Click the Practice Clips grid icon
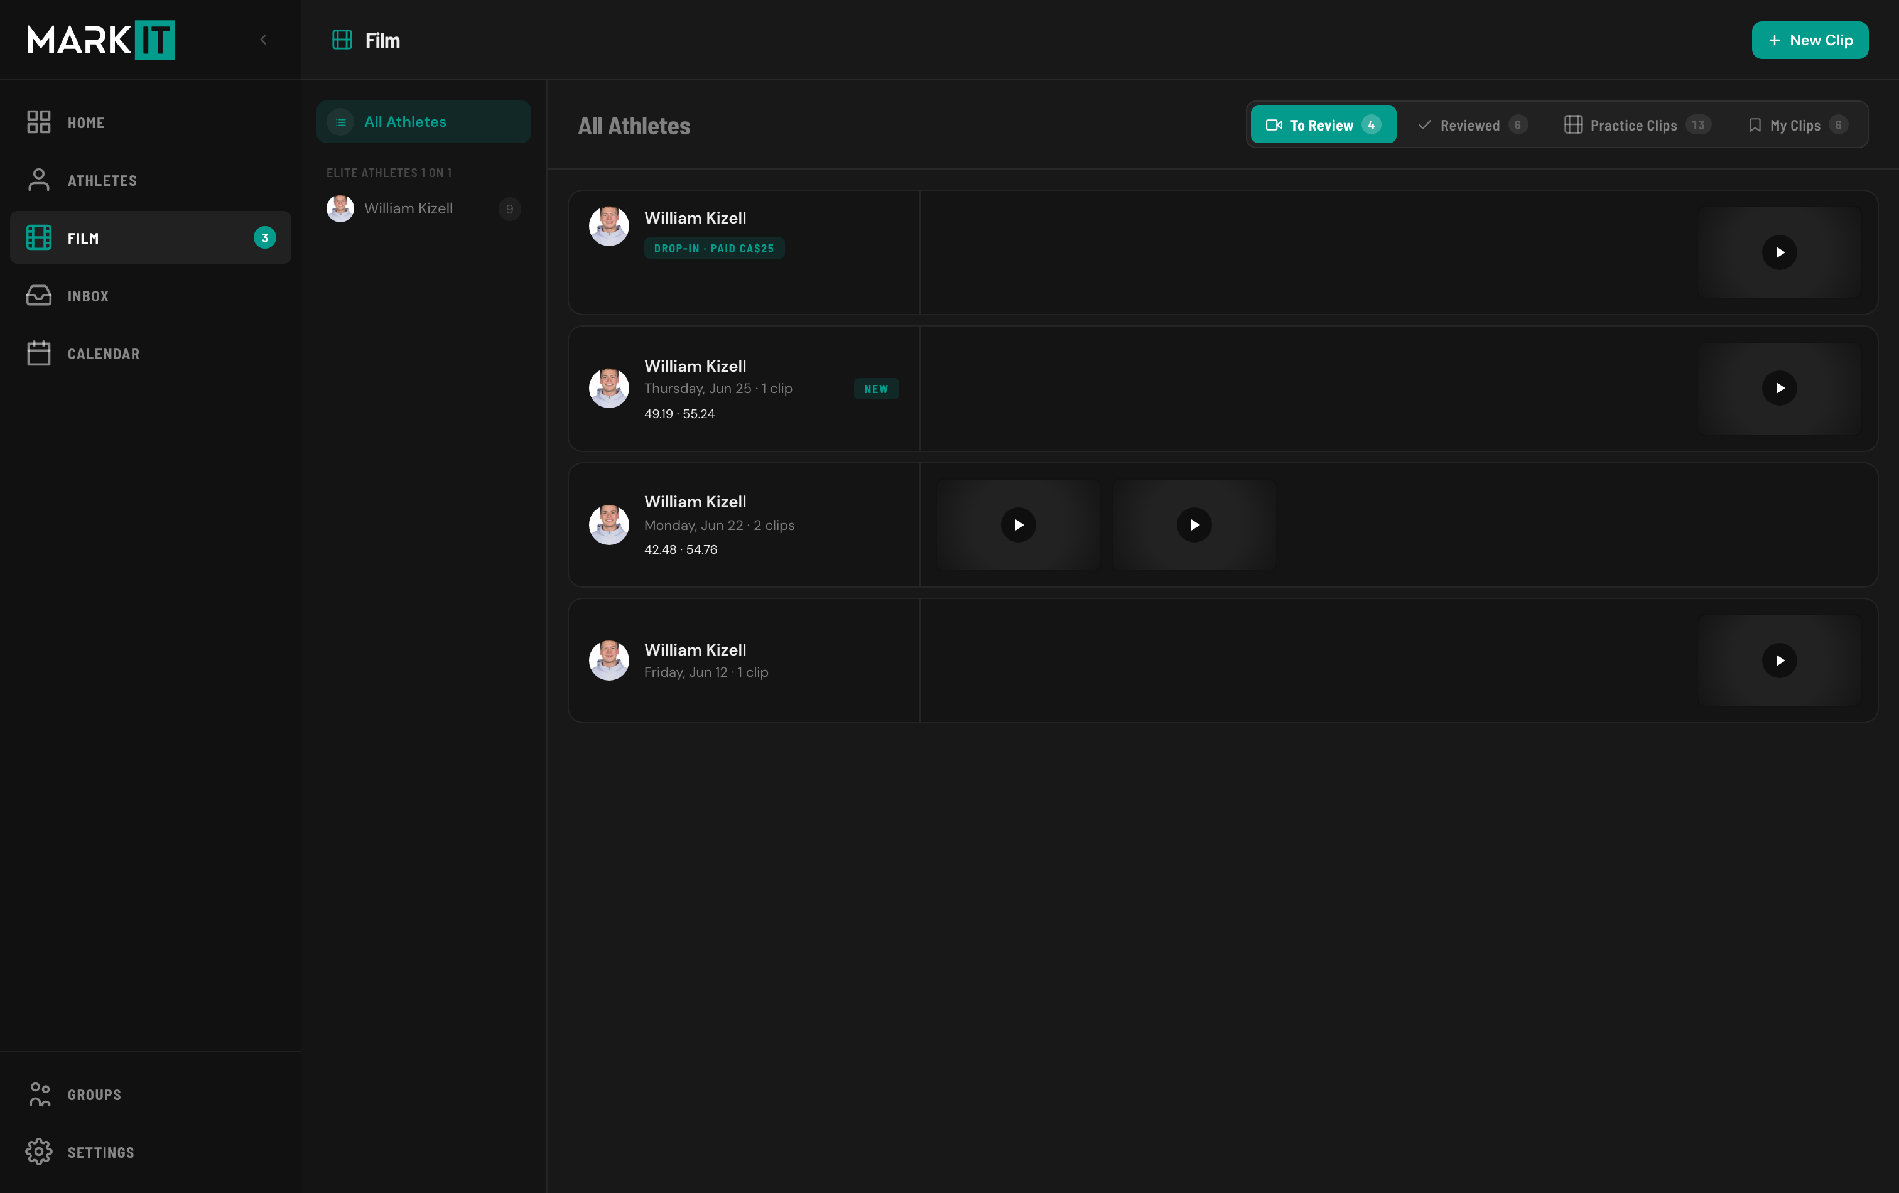The height and width of the screenshot is (1193, 1899). (x=1573, y=124)
